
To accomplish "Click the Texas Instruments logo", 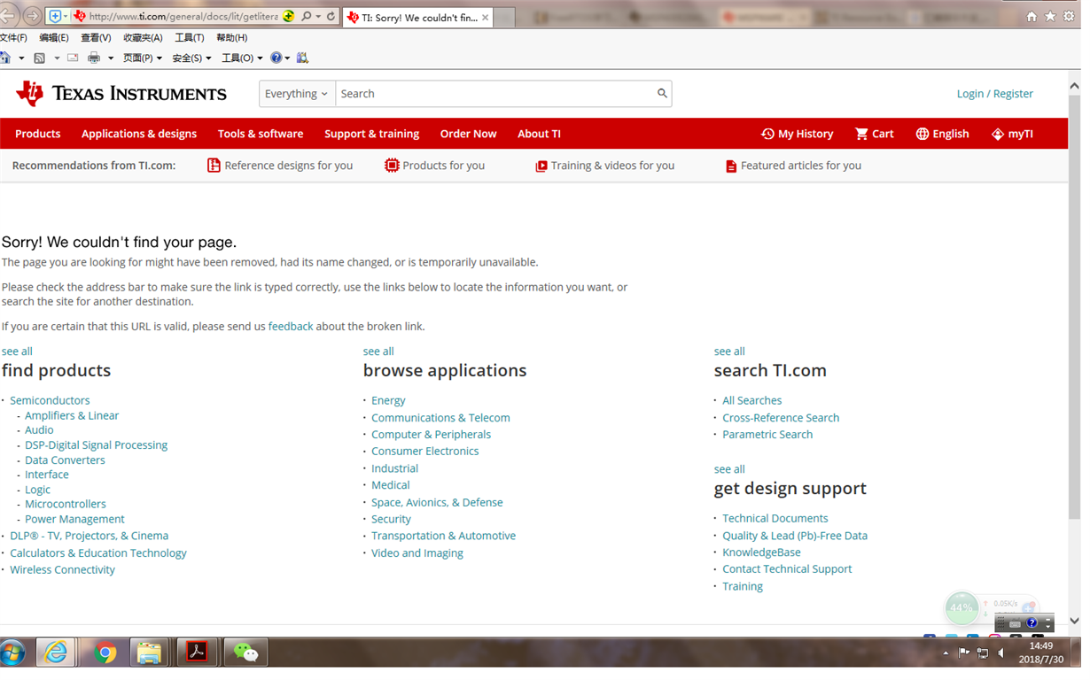I will pos(121,93).
